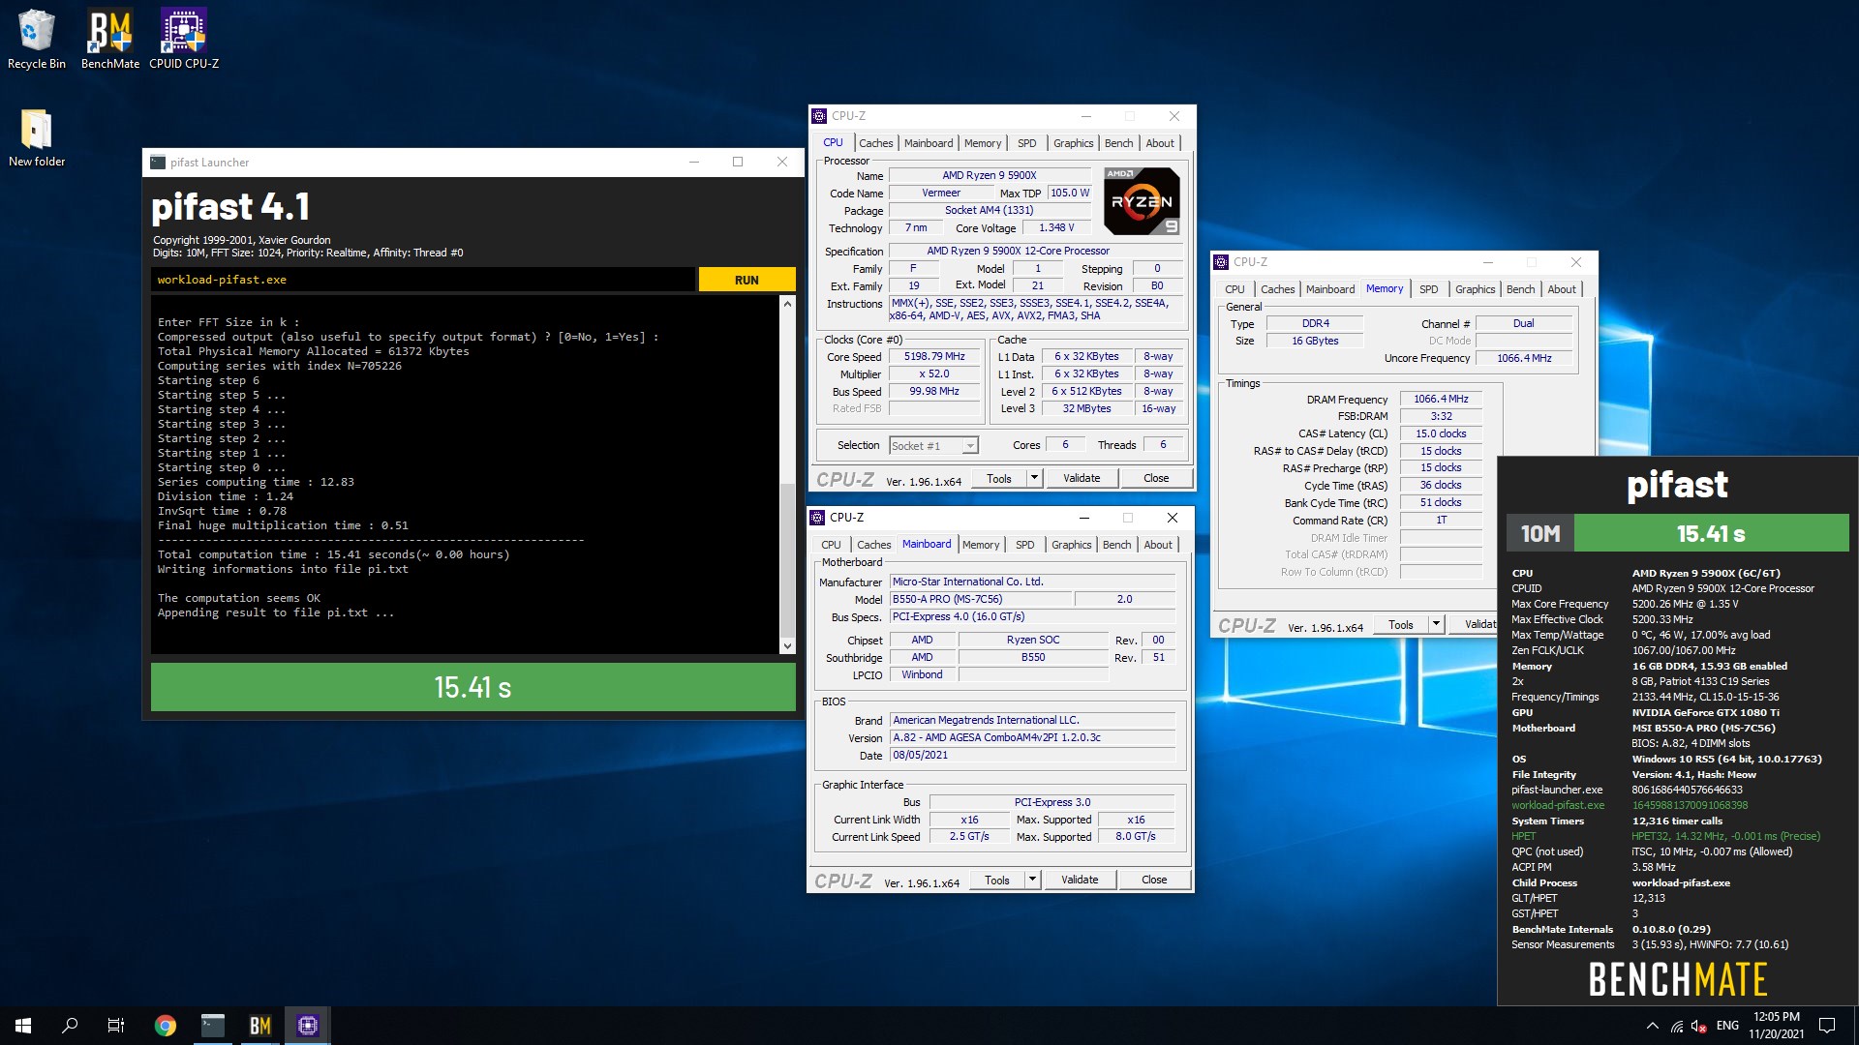Click the workload-pifast.exe input field
Screen dimensions: 1859x1045
(x=423, y=280)
